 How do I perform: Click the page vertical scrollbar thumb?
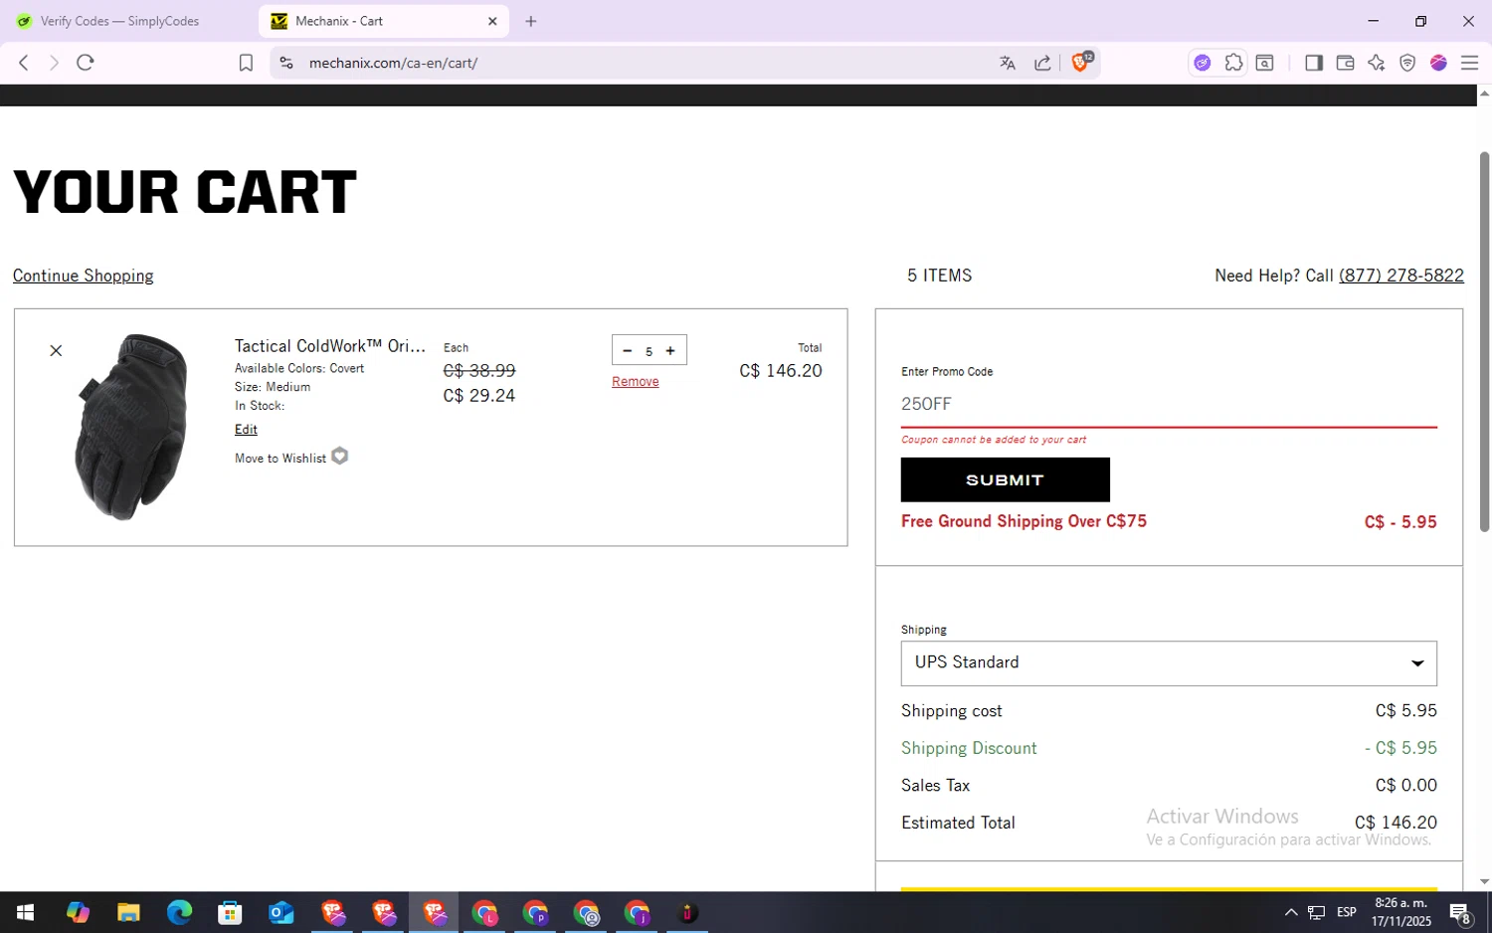click(1484, 342)
